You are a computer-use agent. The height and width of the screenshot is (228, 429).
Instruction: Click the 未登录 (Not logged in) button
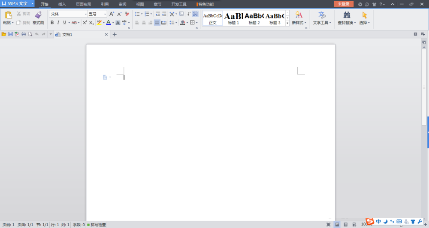[x=344, y=4]
